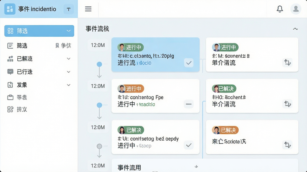Click the first blue timeline node

[100, 64]
